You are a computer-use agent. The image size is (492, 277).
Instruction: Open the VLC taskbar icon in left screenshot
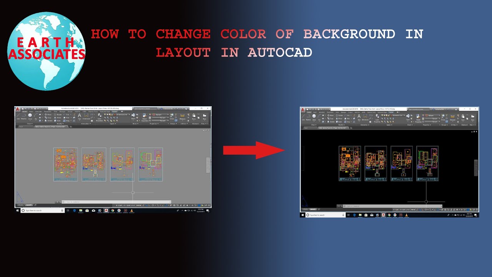click(132, 210)
